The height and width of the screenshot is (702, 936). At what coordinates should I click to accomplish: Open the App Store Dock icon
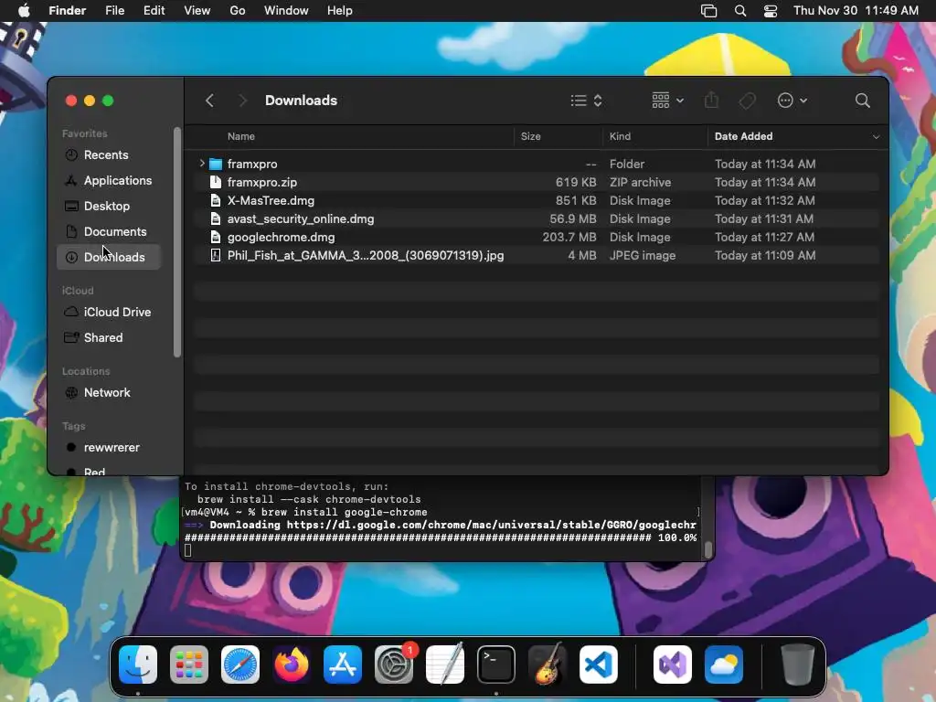point(343,665)
